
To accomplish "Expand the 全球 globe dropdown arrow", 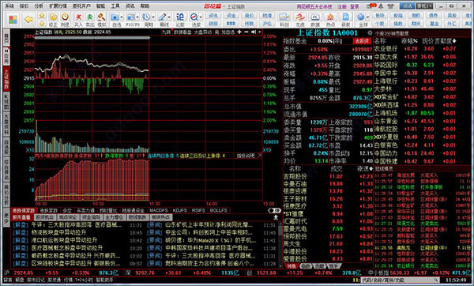I will click(367, 17).
